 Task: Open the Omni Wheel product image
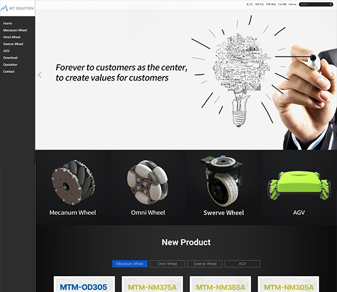click(148, 182)
